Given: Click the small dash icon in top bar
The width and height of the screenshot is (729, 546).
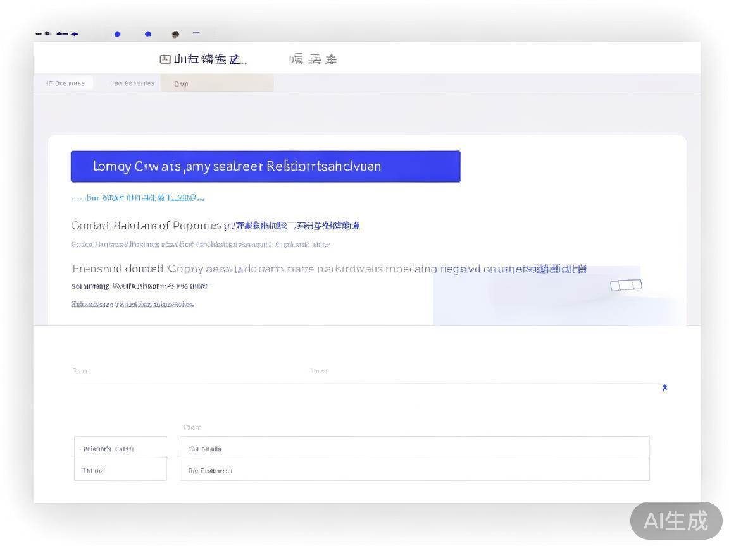Looking at the screenshot, I should tap(196, 32).
